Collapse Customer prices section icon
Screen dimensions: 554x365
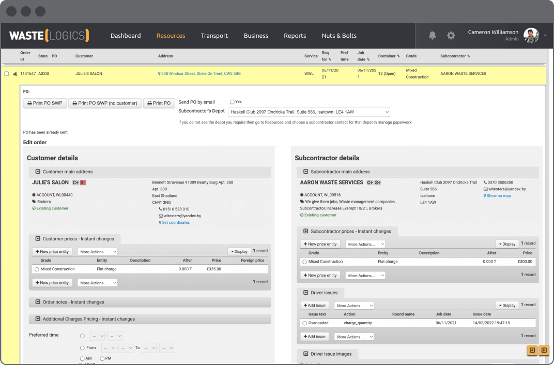pos(38,238)
